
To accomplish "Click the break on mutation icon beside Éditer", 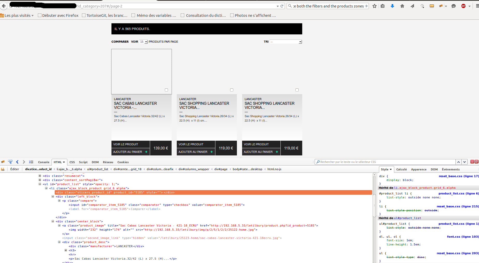I will [3, 169].
